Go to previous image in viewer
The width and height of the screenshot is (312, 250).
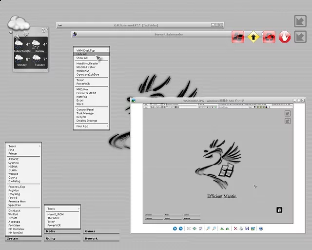pos(175,228)
